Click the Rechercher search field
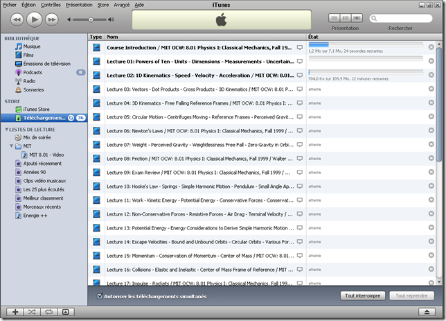This screenshot has width=446, height=321. point(401,18)
